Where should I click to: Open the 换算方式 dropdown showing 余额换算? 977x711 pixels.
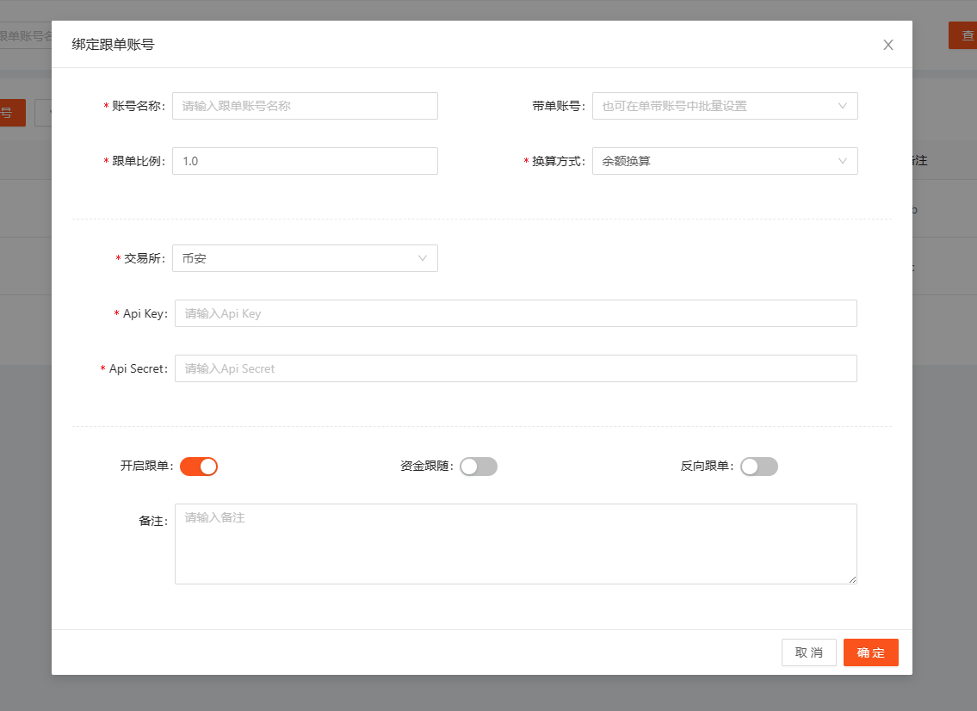[725, 161]
